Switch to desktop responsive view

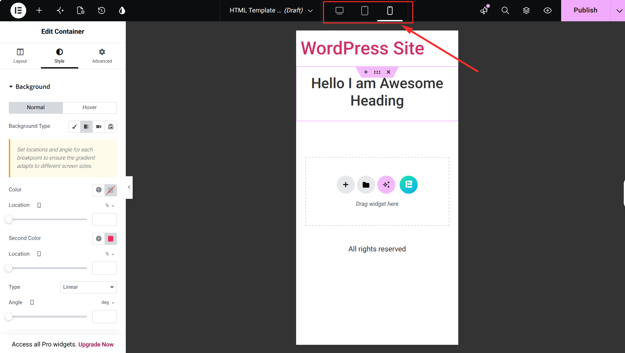(339, 10)
